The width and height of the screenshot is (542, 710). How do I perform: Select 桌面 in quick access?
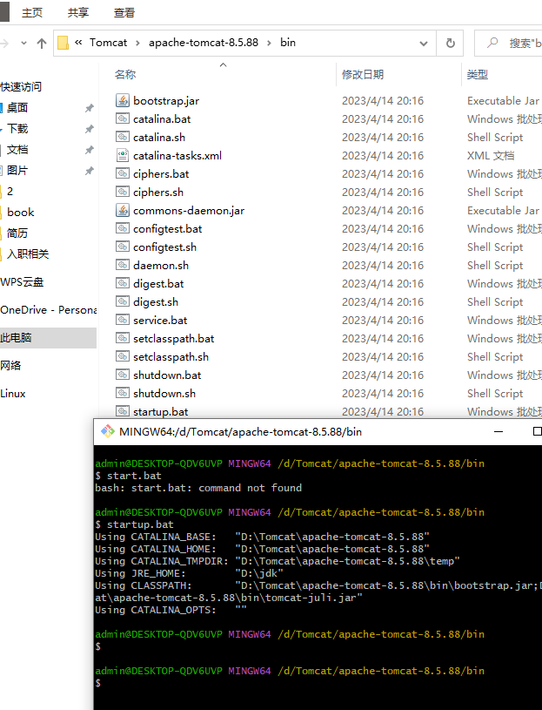click(x=17, y=108)
